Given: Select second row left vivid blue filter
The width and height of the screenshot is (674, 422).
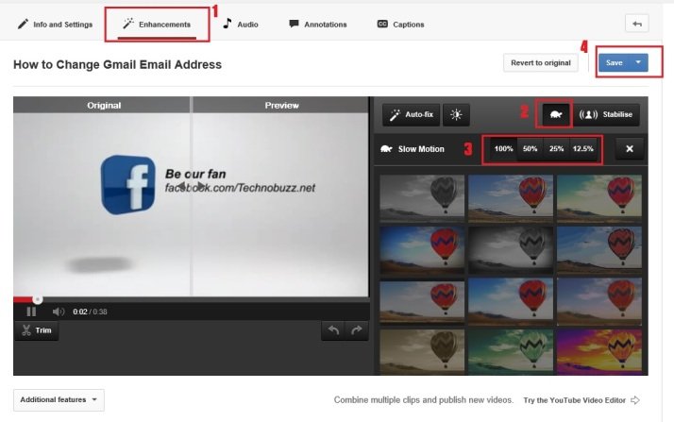Looking at the screenshot, I should (422, 249).
